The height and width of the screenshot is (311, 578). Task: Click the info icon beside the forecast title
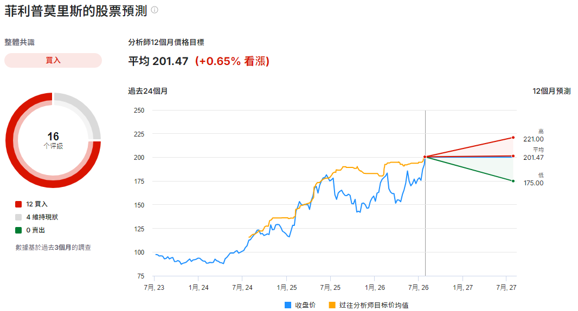[x=155, y=10]
